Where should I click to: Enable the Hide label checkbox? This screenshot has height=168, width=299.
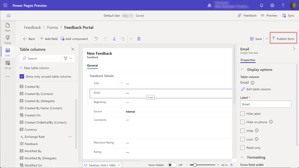click(242, 114)
